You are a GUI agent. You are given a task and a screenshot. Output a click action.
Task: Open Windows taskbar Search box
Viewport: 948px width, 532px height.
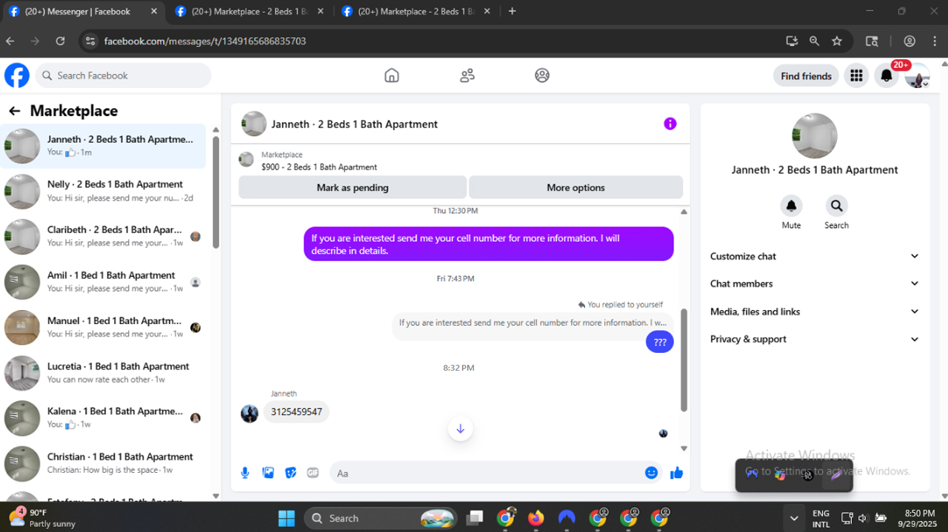tap(382, 518)
